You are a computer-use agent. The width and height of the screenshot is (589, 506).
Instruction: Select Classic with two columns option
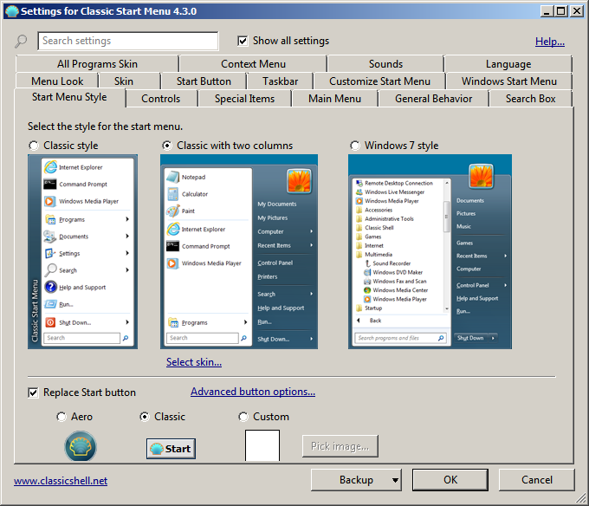pos(167,146)
